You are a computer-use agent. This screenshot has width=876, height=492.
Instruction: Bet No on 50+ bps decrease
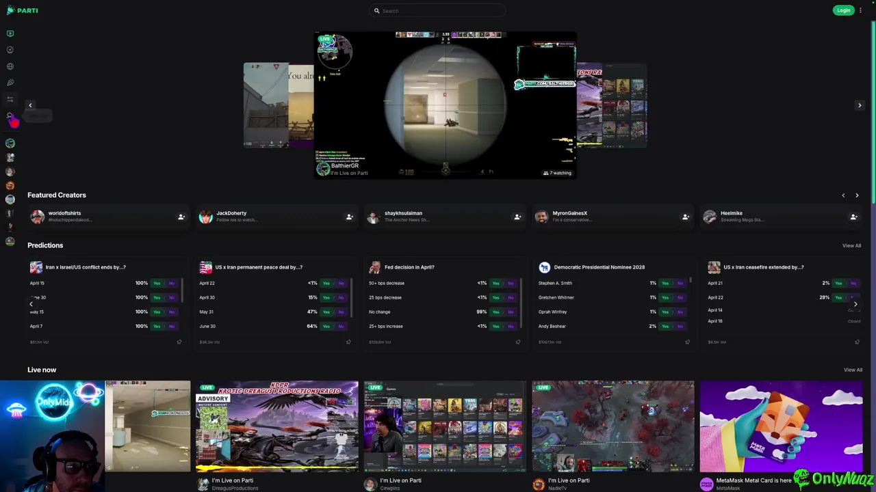coord(511,283)
